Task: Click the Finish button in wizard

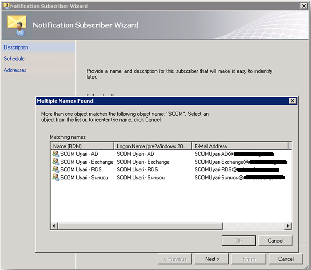Action: [x=248, y=259]
